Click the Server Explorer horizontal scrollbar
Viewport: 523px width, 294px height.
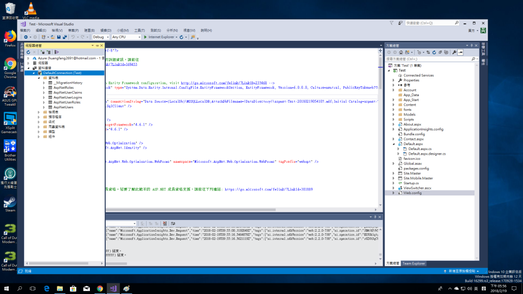pyautogui.click(x=64, y=263)
